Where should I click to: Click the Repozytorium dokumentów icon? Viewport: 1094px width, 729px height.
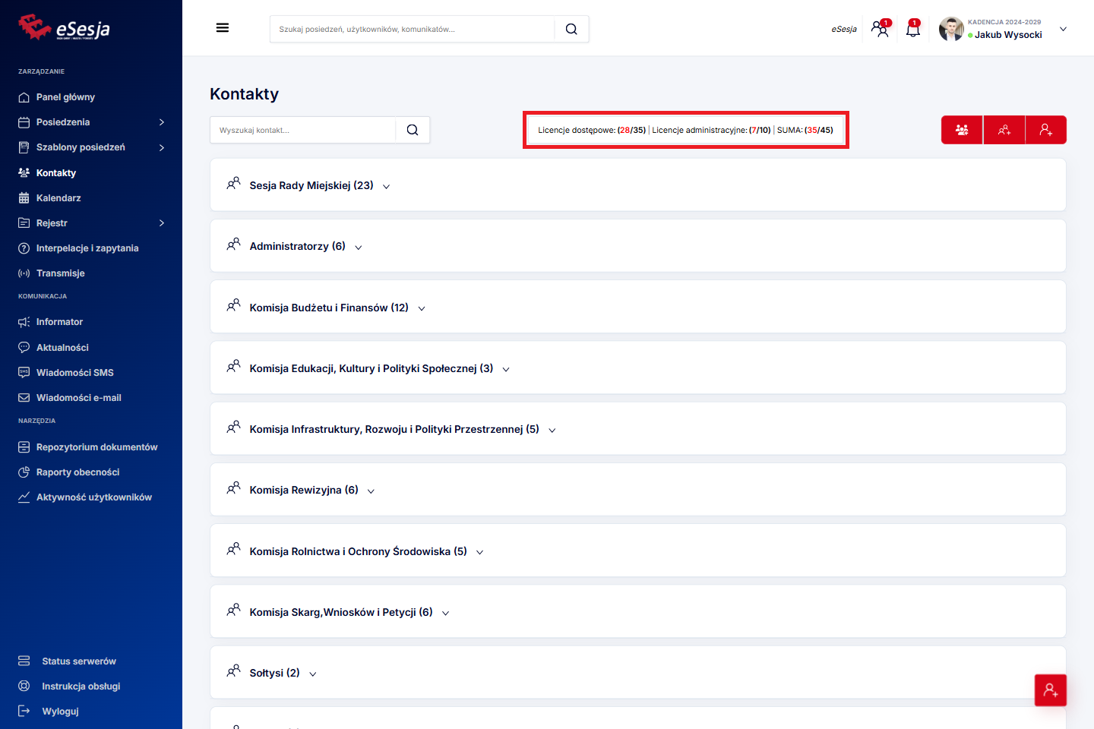pyautogui.click(x=24, y=447)
